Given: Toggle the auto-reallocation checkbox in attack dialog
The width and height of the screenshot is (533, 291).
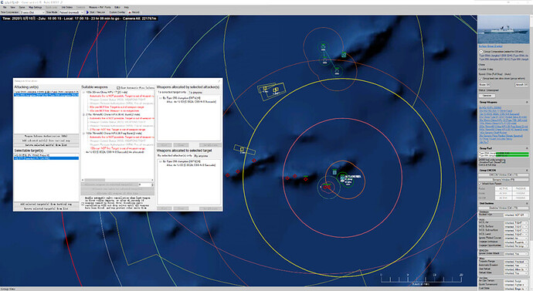Looking at the screenshot, I should point(83,204).
